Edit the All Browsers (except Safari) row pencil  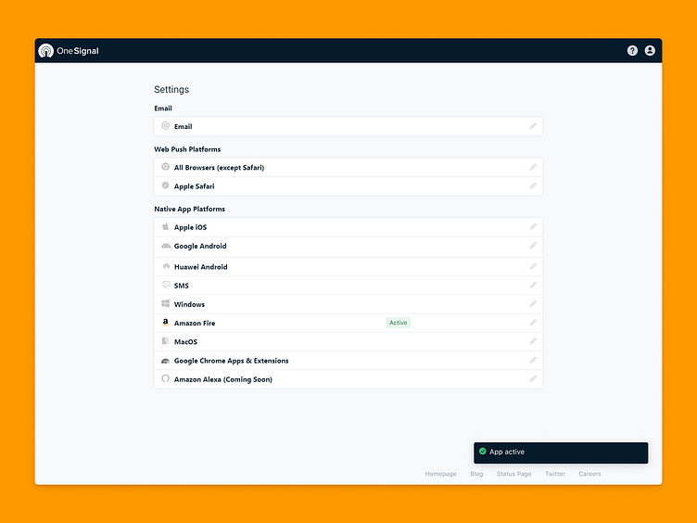[533, 167]
